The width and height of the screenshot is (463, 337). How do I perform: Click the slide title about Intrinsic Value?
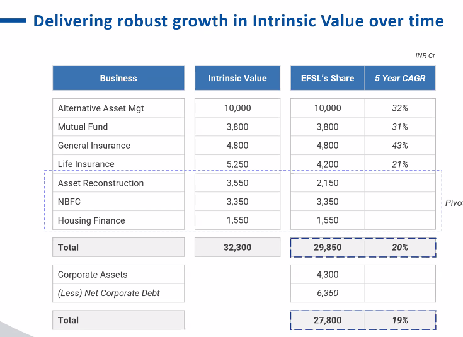pos(238,21)
